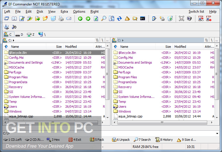Open the File menu
The width and height of the screenshot is (222, 152).
(18, 12)
